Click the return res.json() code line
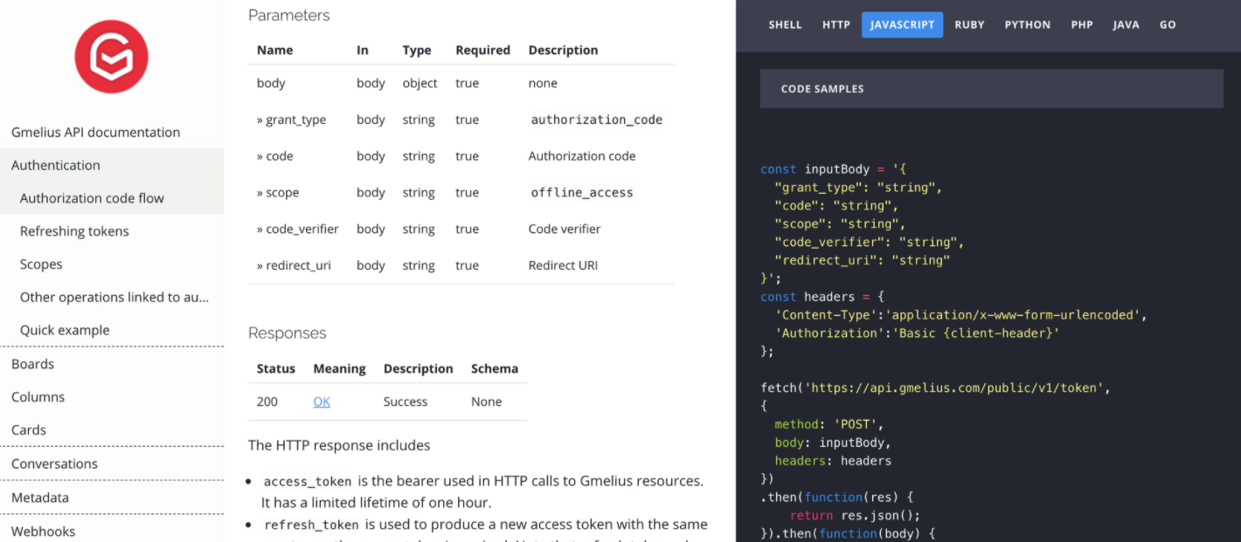Screen dimensions: 1241x542 [856, 515]
